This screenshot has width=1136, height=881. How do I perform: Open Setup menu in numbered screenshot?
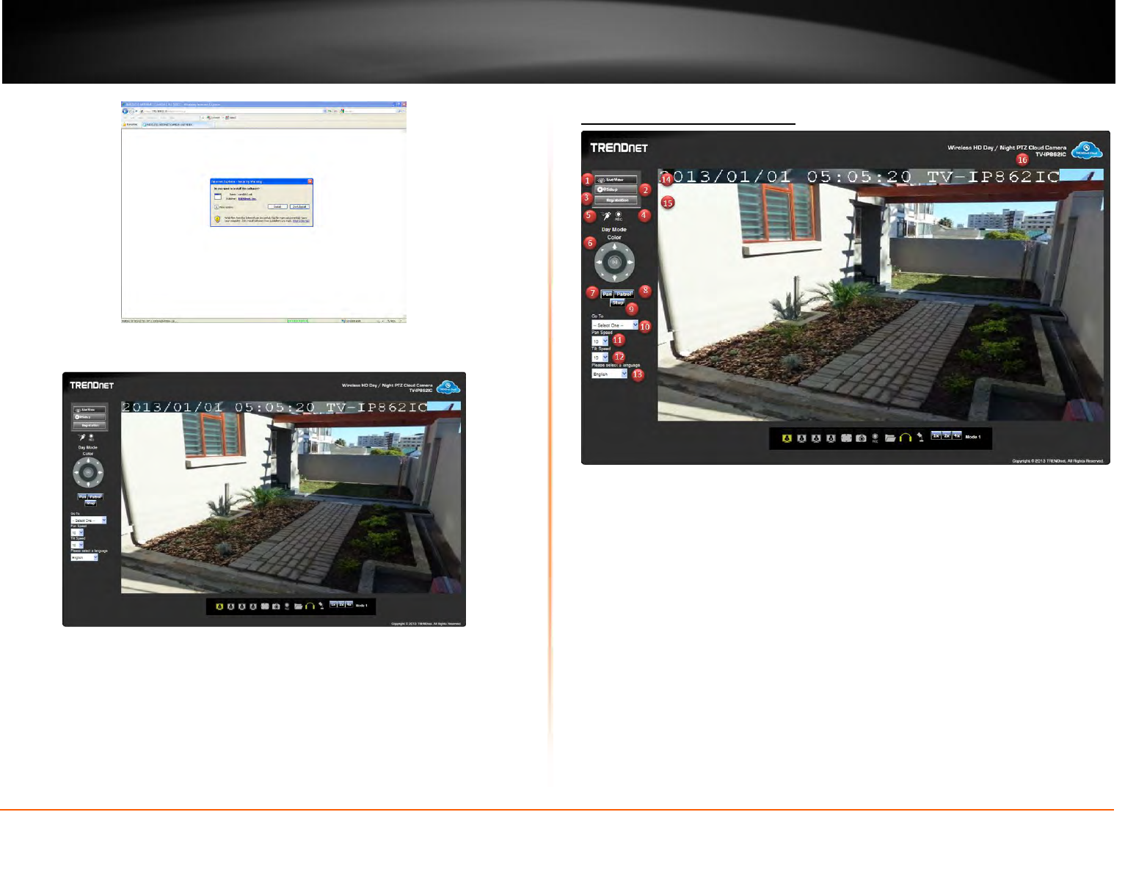(x=616, y=189)
